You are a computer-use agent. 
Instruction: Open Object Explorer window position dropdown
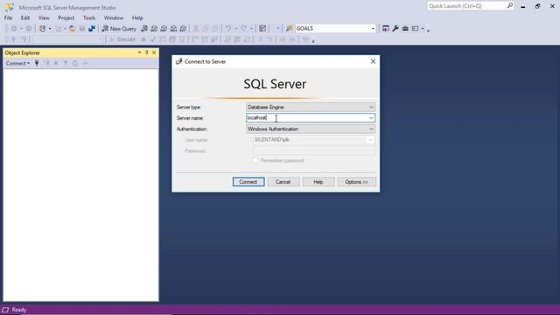(139, 52)
